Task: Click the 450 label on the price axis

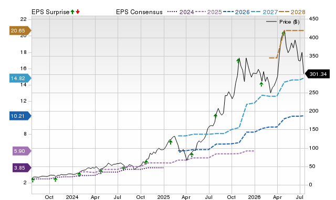Action: click(x=313, y=19)
